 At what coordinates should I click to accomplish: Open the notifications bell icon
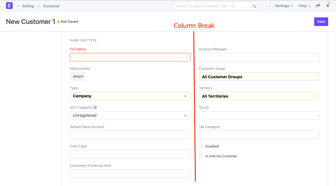point(328,6)
